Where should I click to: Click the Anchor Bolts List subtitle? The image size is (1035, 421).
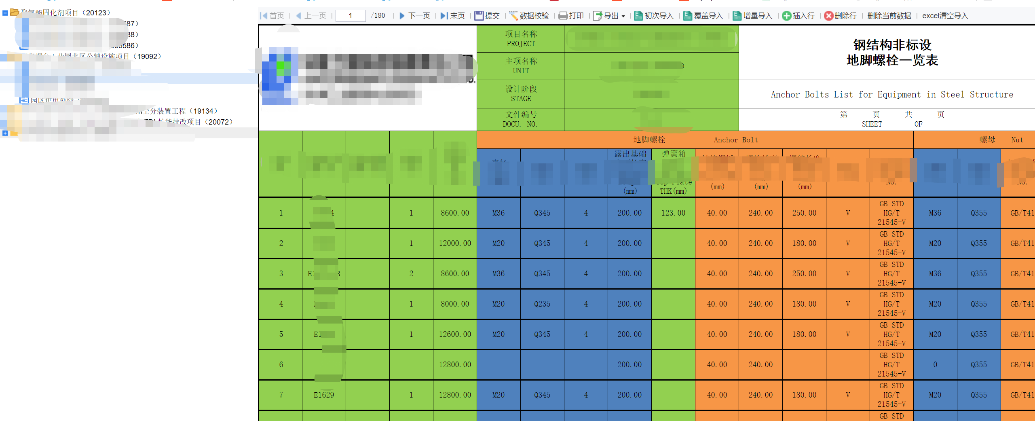[x=892, y=95]
